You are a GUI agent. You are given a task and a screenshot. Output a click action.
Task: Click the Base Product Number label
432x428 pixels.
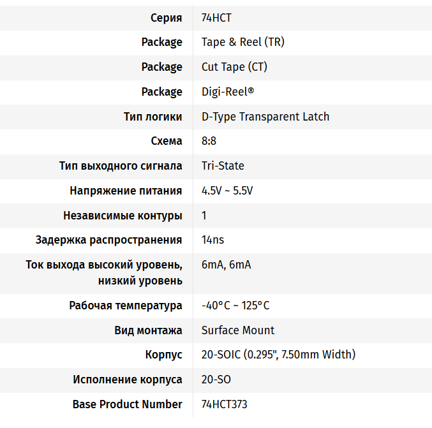[127, 404]
